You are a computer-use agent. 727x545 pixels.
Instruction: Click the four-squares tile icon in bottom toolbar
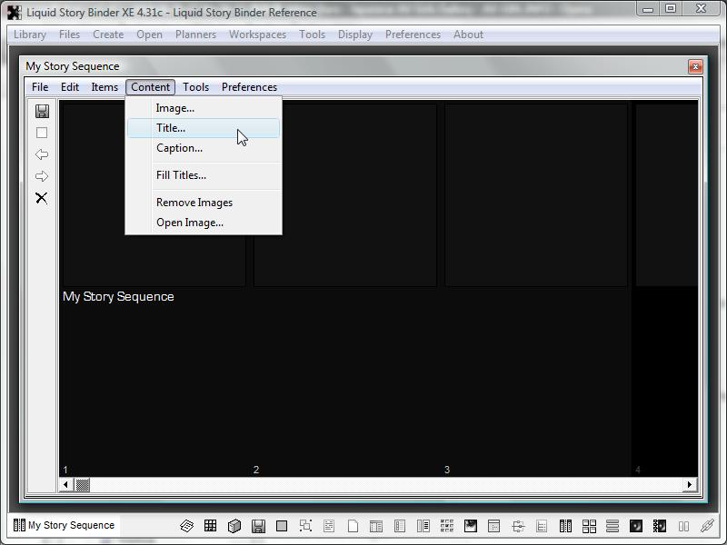589,526
